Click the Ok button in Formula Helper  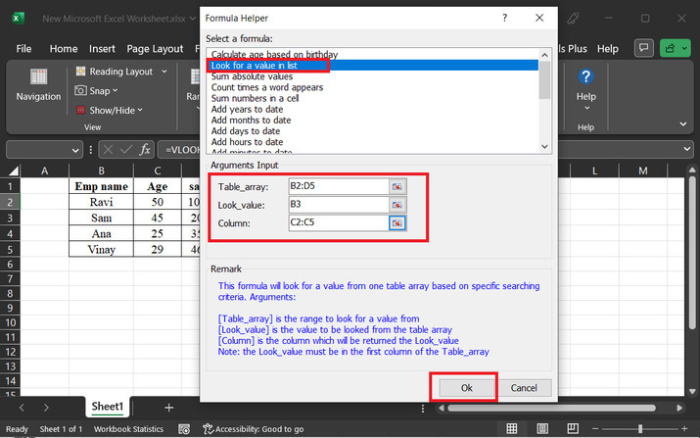click(467, 388)
